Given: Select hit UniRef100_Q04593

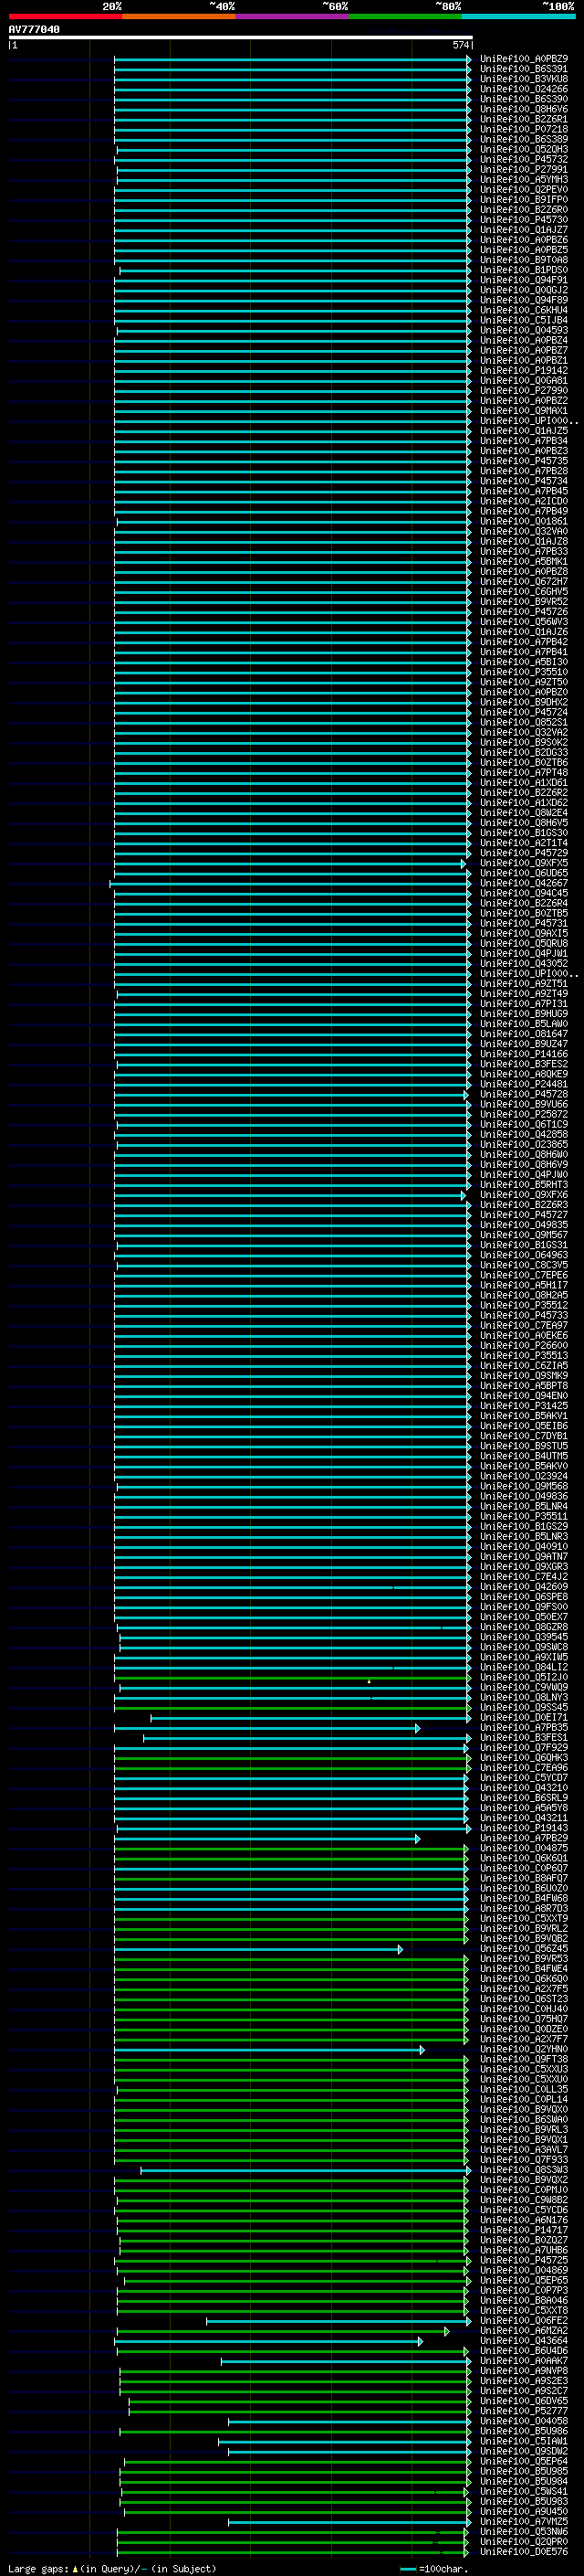Looking at the screenshot, I should 524,330.
